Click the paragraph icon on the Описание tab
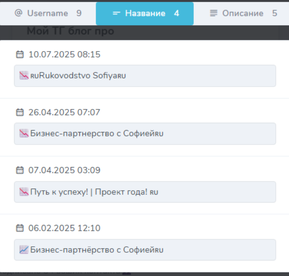This screenshot has width=289, height=276. (213, 13)
